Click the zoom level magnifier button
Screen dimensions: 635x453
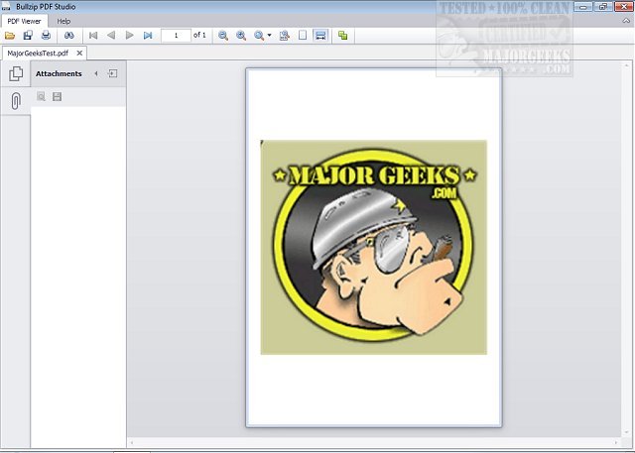tap(259, 36)
